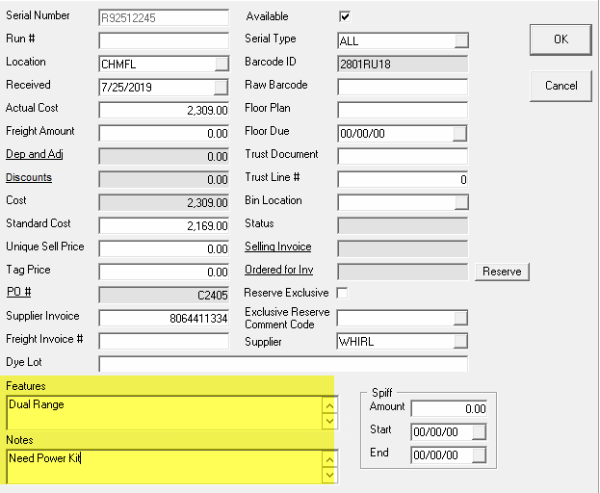Click in the Features text area
The height and width of the screenshot is (493, 600).
tap(165, 413)
